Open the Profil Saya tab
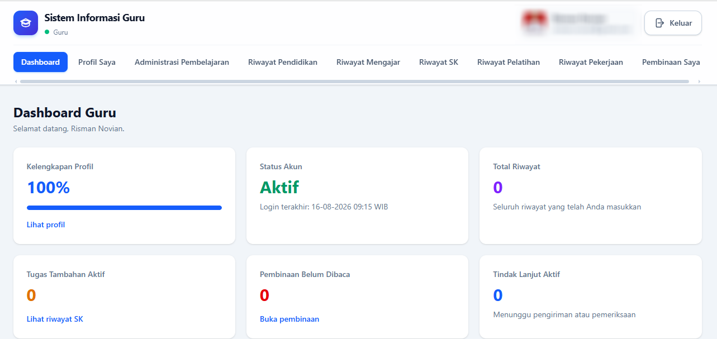 click(97, 62)
